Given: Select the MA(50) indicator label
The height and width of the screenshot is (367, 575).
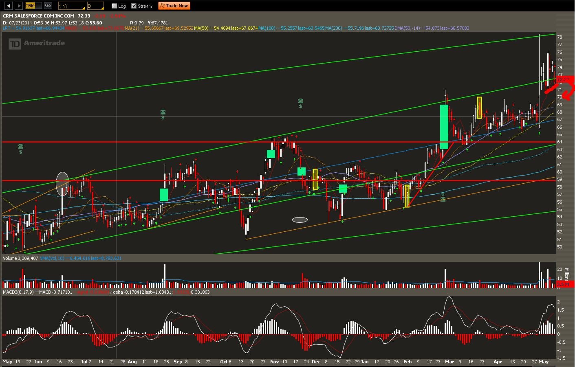Looking at the screenshot, I should tap(201, 28).
